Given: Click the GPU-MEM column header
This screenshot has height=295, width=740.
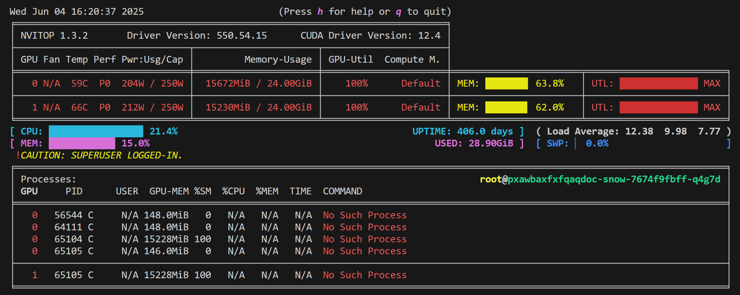Looking at the screenshot, I should coord(169,191).
